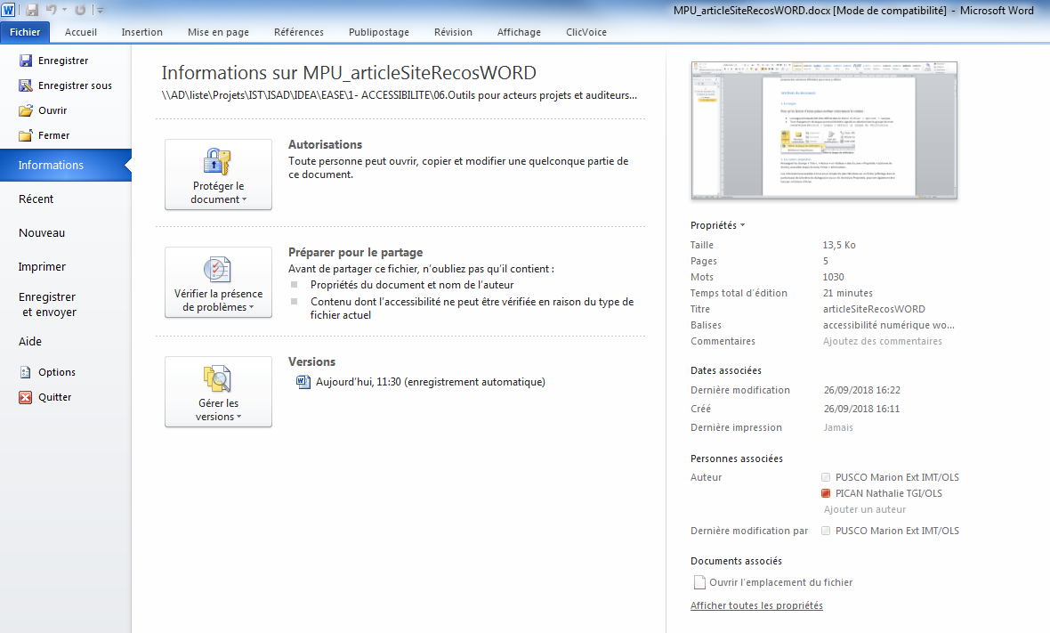Click Ouvrir l'emplacement du fichier link

click(780, 582)
